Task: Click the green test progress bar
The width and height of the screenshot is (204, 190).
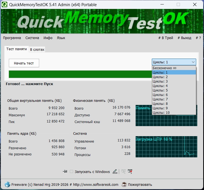Action: point(80,74)
